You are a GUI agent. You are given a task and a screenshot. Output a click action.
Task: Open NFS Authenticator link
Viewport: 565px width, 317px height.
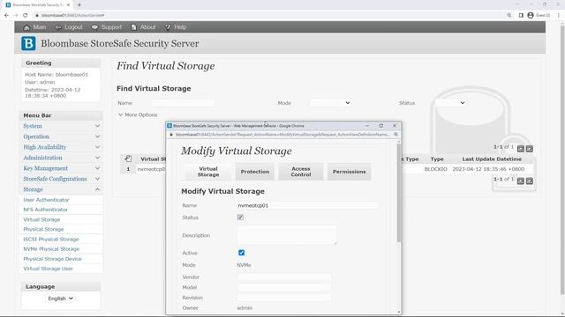pos(45,210)
